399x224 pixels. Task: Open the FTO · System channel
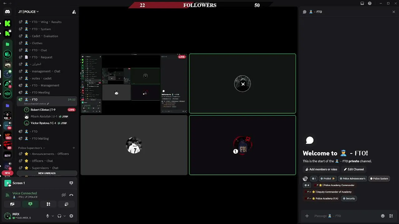pos(47,29)
